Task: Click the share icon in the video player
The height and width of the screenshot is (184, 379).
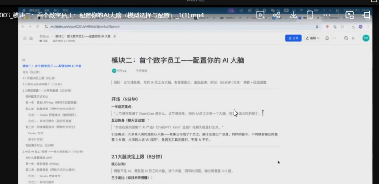Action: pos(277,15)
